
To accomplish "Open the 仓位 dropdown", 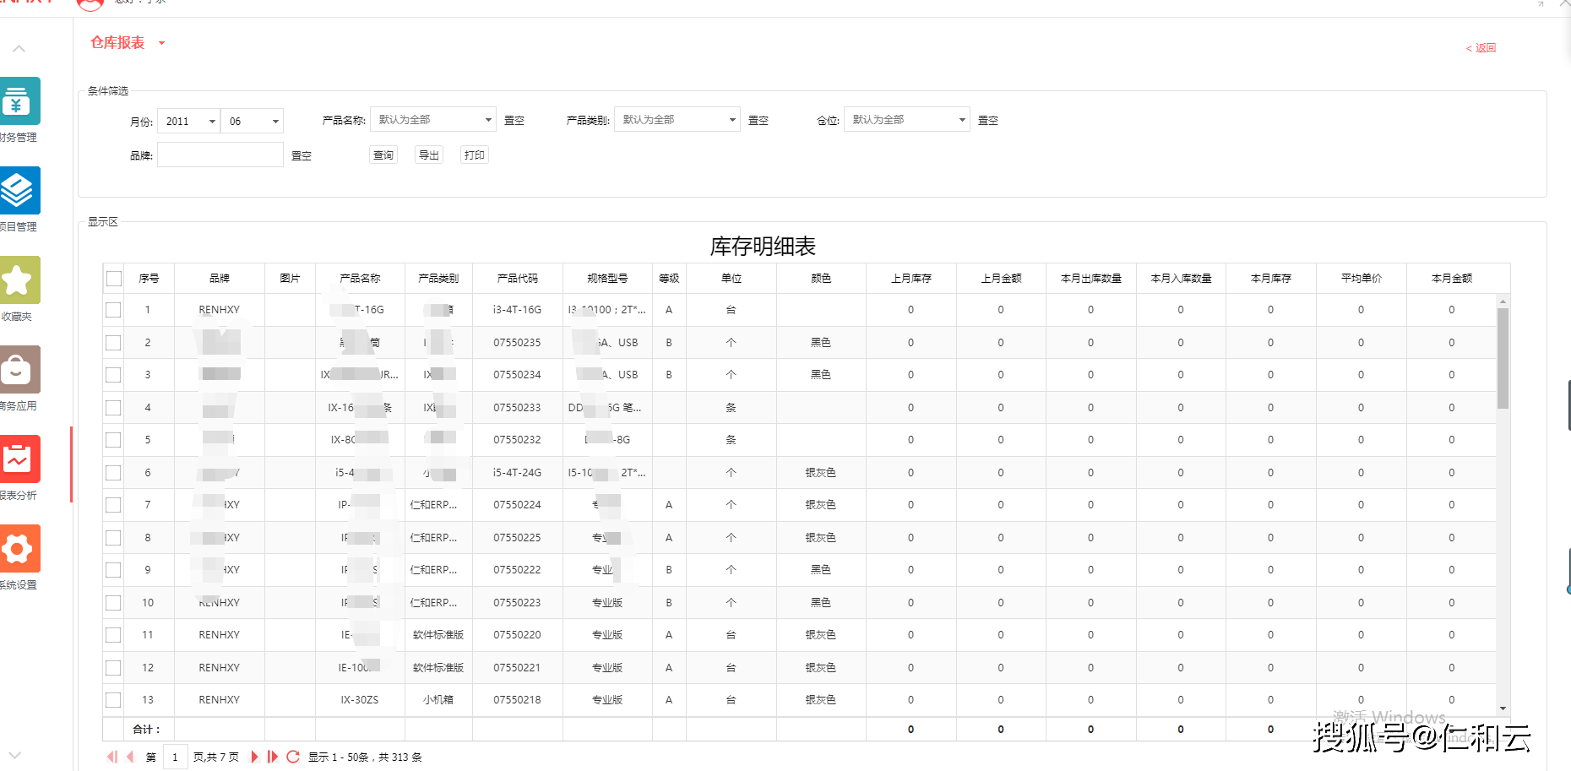I will (x=907, y=120).
